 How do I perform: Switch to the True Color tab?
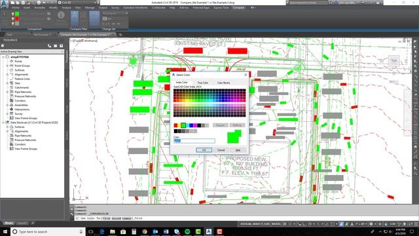(203, 83)
